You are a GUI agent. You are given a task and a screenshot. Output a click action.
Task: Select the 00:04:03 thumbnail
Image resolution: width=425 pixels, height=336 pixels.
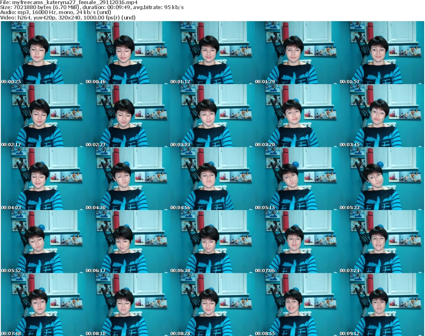43,179
